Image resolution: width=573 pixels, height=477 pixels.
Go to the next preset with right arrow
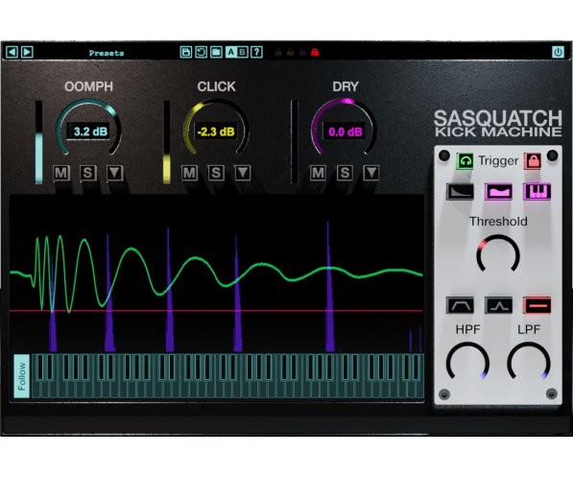coord(27,52)
